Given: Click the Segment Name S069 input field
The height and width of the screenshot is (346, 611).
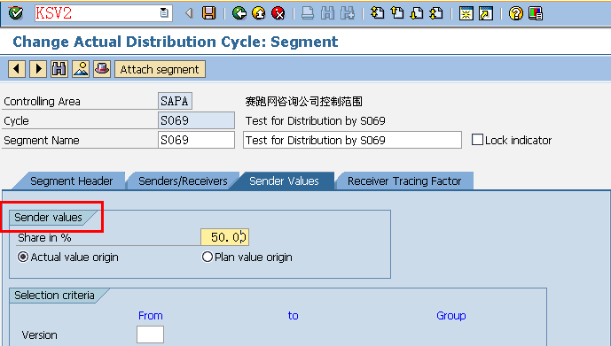Looking at the screenshot, I should [x=196, y=140].
